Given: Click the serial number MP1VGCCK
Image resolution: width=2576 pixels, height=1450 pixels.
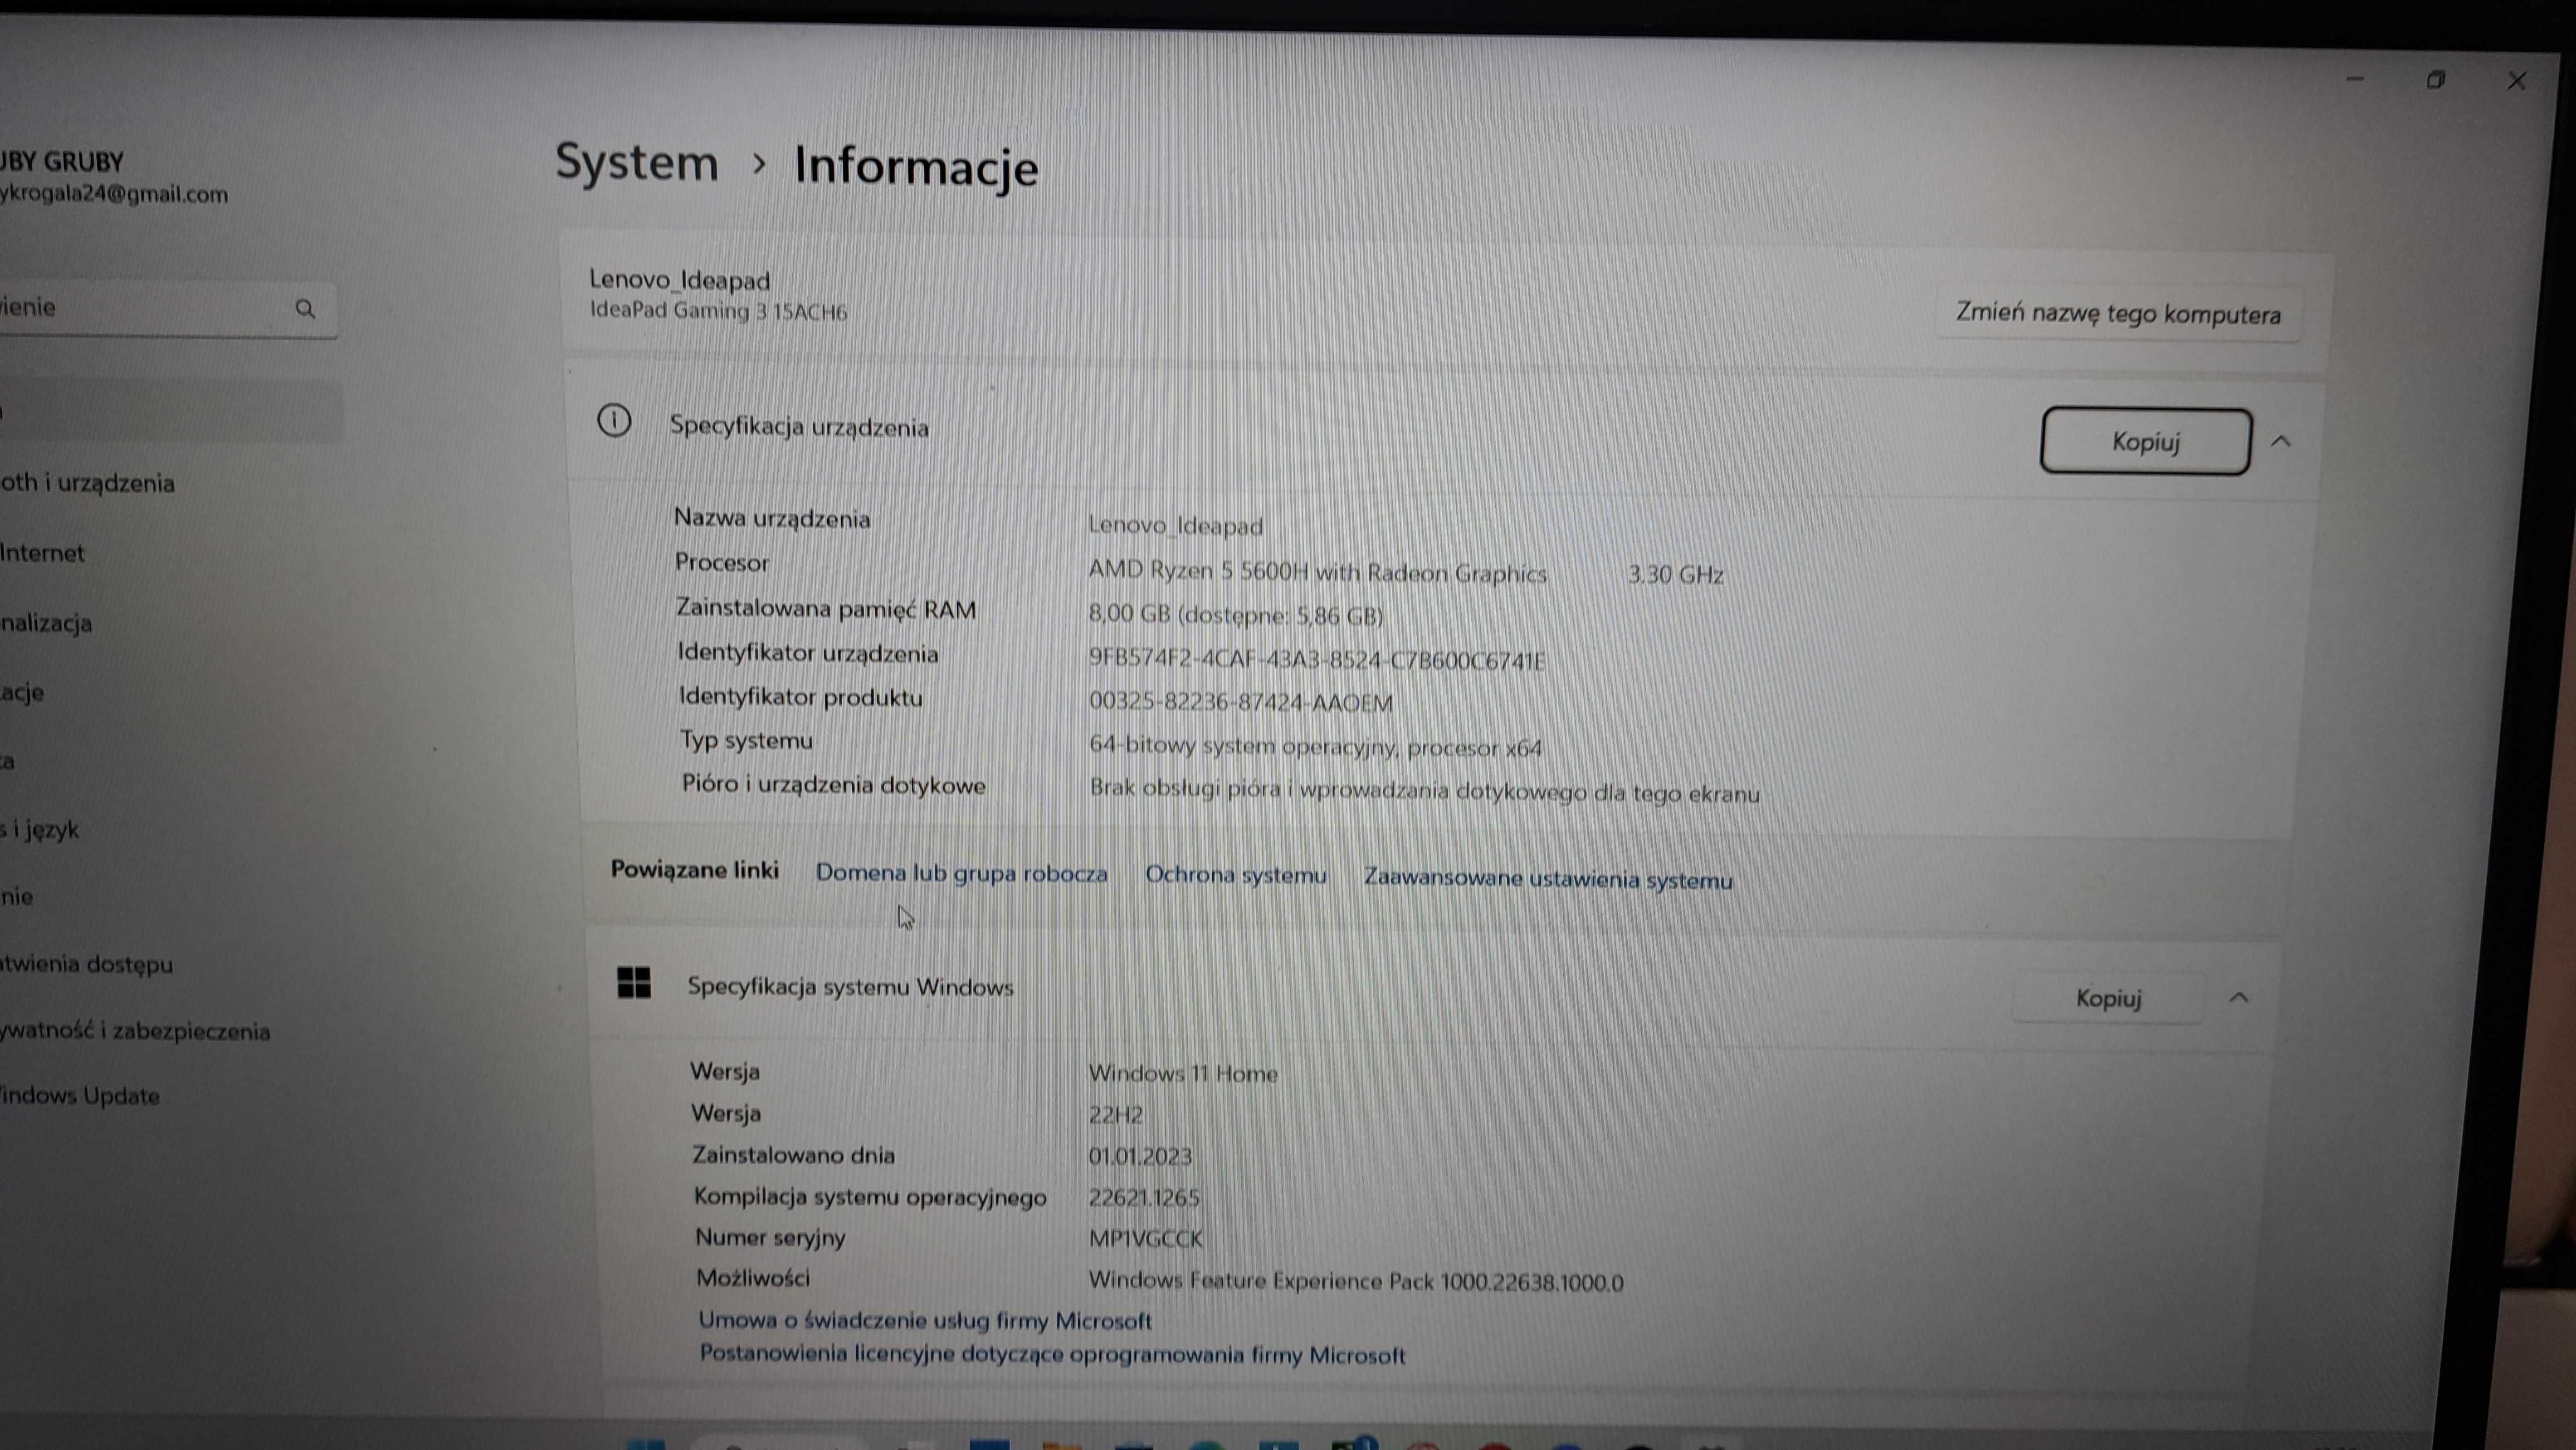Looking at the screenshot, I should (x=1145, y=1238).
